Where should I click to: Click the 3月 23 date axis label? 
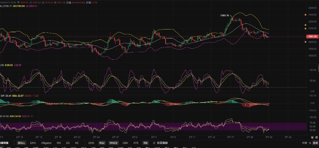pyautogui.click(x=269, y=137)
